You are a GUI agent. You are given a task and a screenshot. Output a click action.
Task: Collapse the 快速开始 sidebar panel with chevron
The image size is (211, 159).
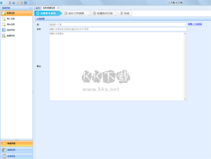pos(30,8)
